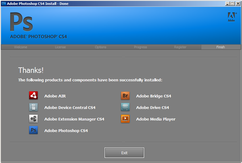Click the Adobe Extension Manager CS4 icon
Image resolution: width=242 pixels, height=163 pixels.
coord(33,119)
